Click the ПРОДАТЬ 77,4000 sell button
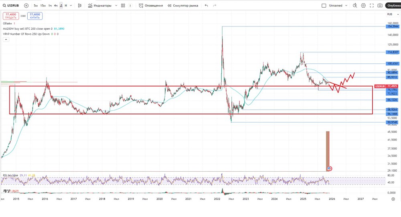This screenshot has width=401, height=217. [11, 16]
